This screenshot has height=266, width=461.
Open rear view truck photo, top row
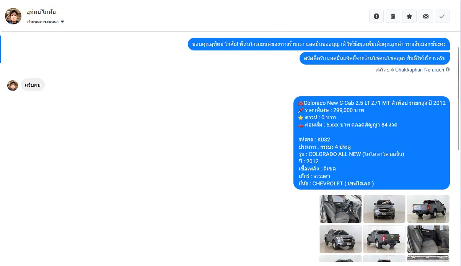[x=428, y=209]
